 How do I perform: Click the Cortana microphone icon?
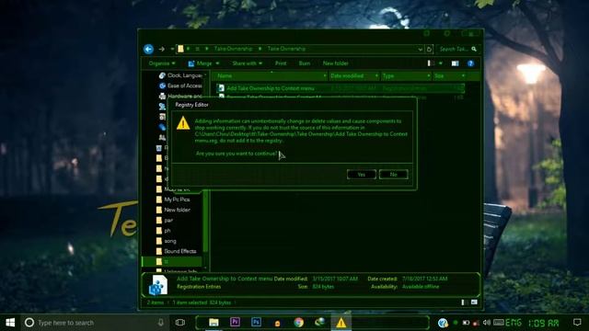pos(161,323)
